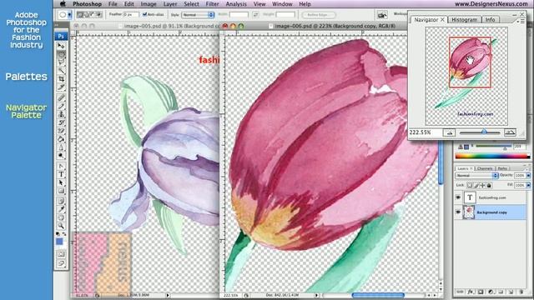Open the Filter menu
The image size is (534, 300).
click(212, 4)
